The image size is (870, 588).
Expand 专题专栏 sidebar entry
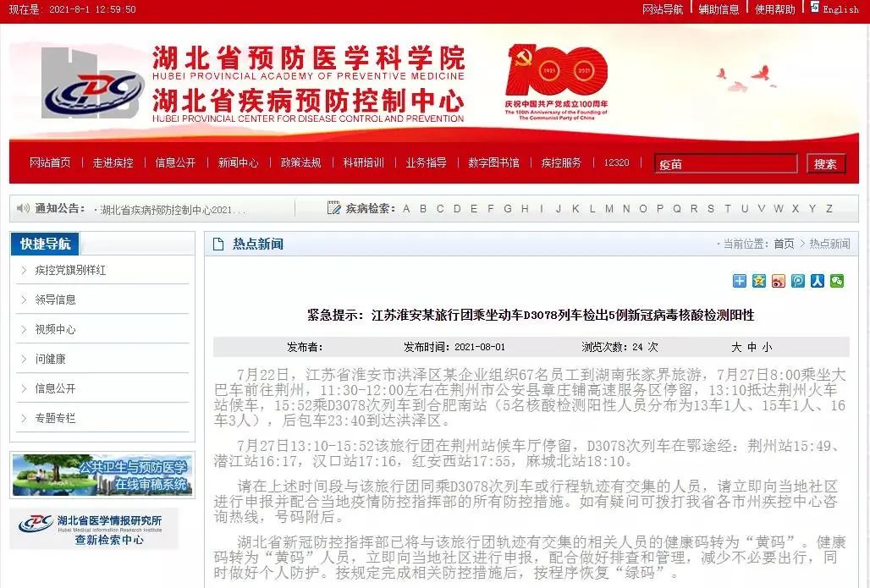tap(102, 418)
